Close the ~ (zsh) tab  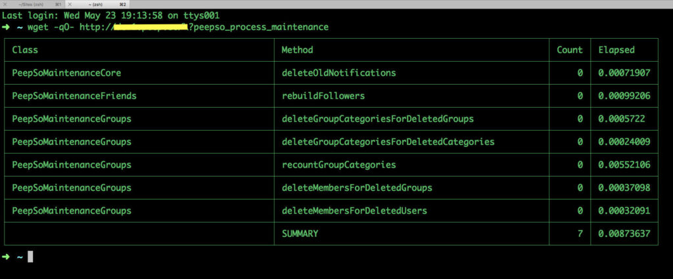[69, 5]
